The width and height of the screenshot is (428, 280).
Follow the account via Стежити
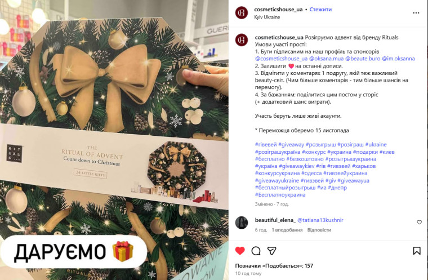320,9
